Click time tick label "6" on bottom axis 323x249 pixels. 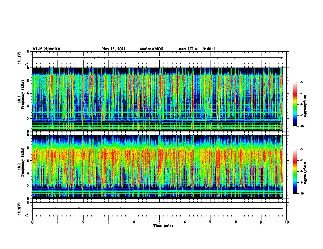[x=185, y=222]
